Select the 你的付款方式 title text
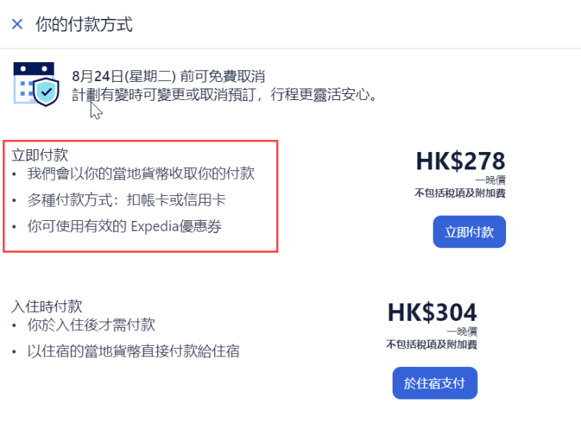This screenshot has height=429, width=581. point(84,24)
